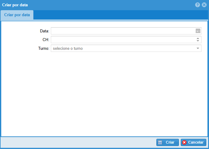Click the dialog title 'Criar por data'
209x149 pixels.
point(15,5)
